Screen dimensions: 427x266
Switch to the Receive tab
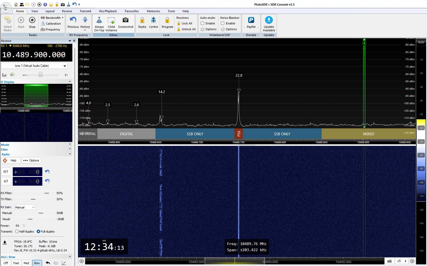coord(67,11)
